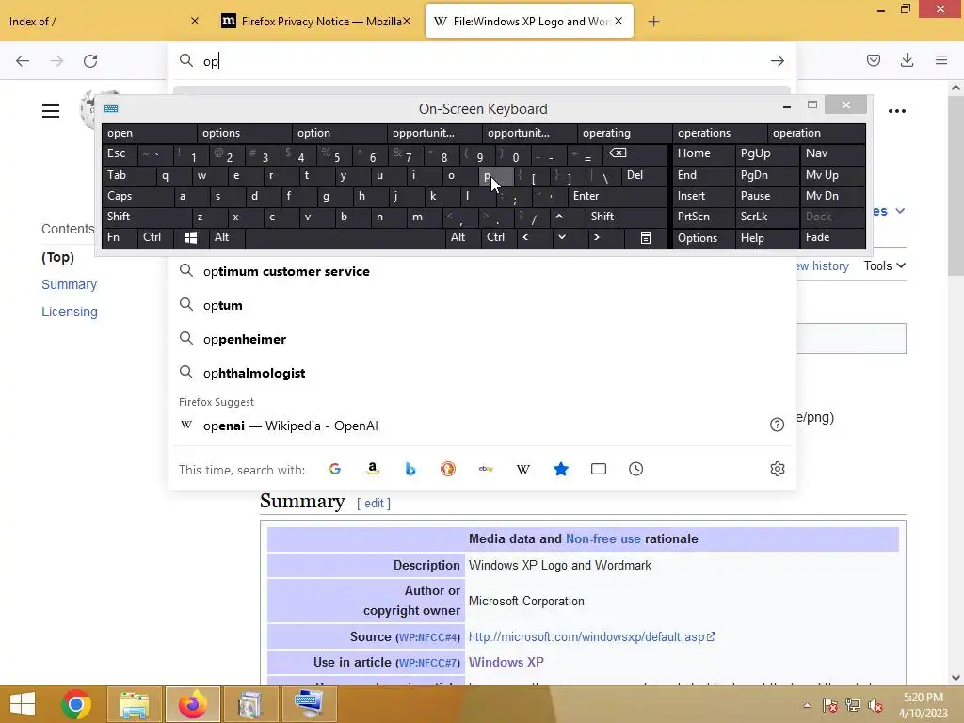
Task: Click Options key on On-Screen Keyboard
Action: [x=704, y=238]
